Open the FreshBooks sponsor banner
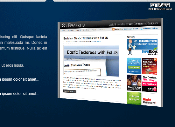The height and width of the screenshot is (127, 175). [x=142, y=47]
